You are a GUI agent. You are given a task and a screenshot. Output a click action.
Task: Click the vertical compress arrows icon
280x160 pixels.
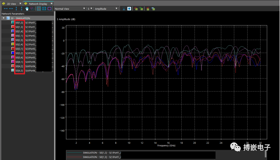click(x=21, y=9)
